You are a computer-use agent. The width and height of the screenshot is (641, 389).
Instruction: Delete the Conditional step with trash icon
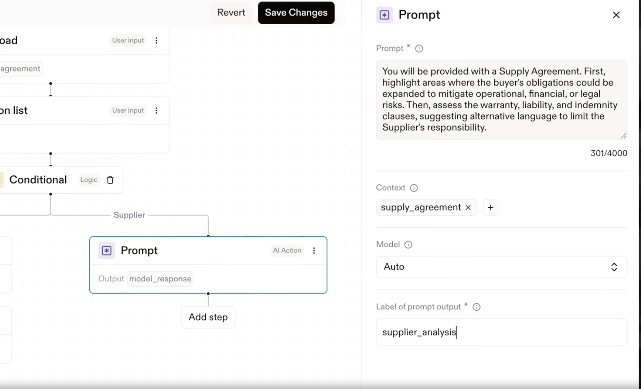[x=110, y=180]
